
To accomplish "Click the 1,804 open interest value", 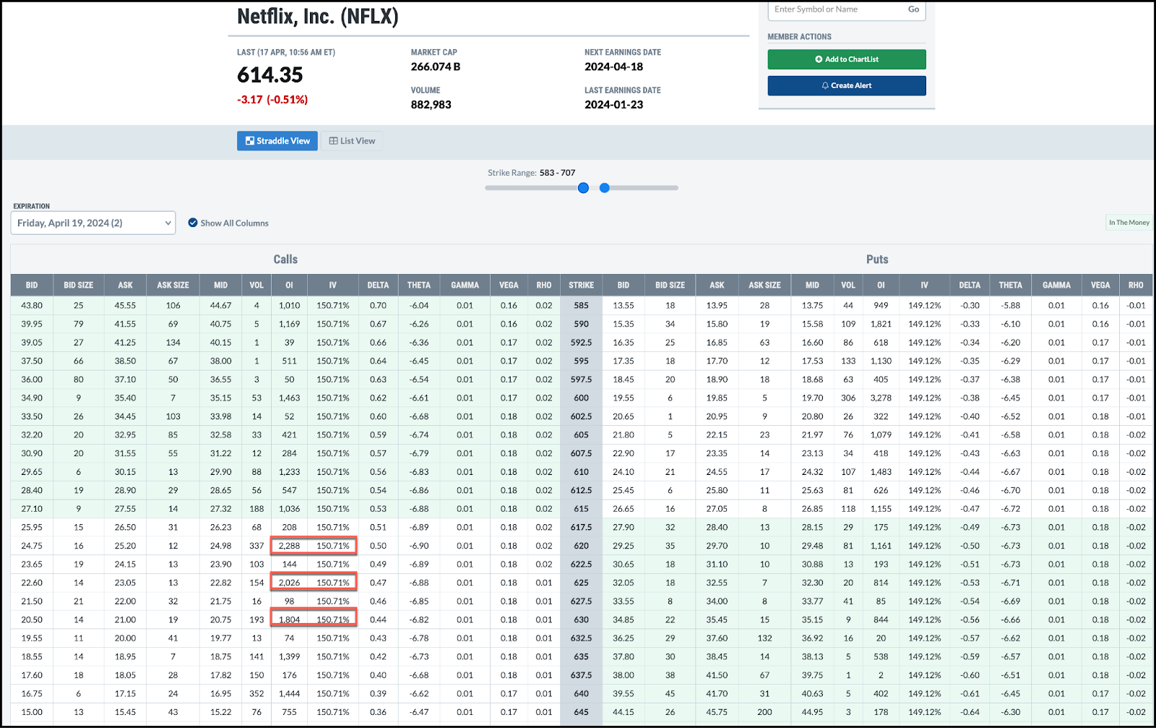I will coord(289,620).
